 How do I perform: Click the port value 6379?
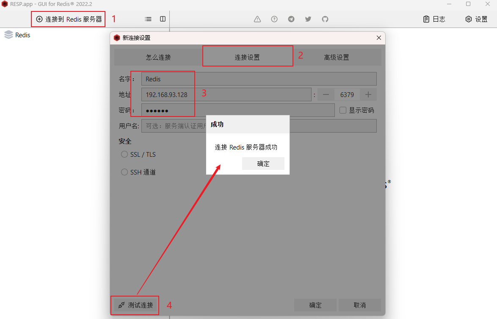pyautogui.click(x=347, y=94)
